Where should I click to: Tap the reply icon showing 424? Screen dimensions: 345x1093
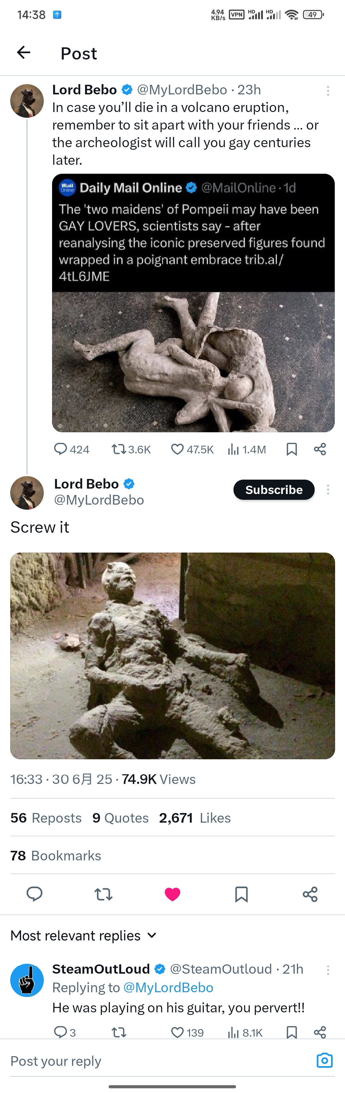(x=71, y=449)
